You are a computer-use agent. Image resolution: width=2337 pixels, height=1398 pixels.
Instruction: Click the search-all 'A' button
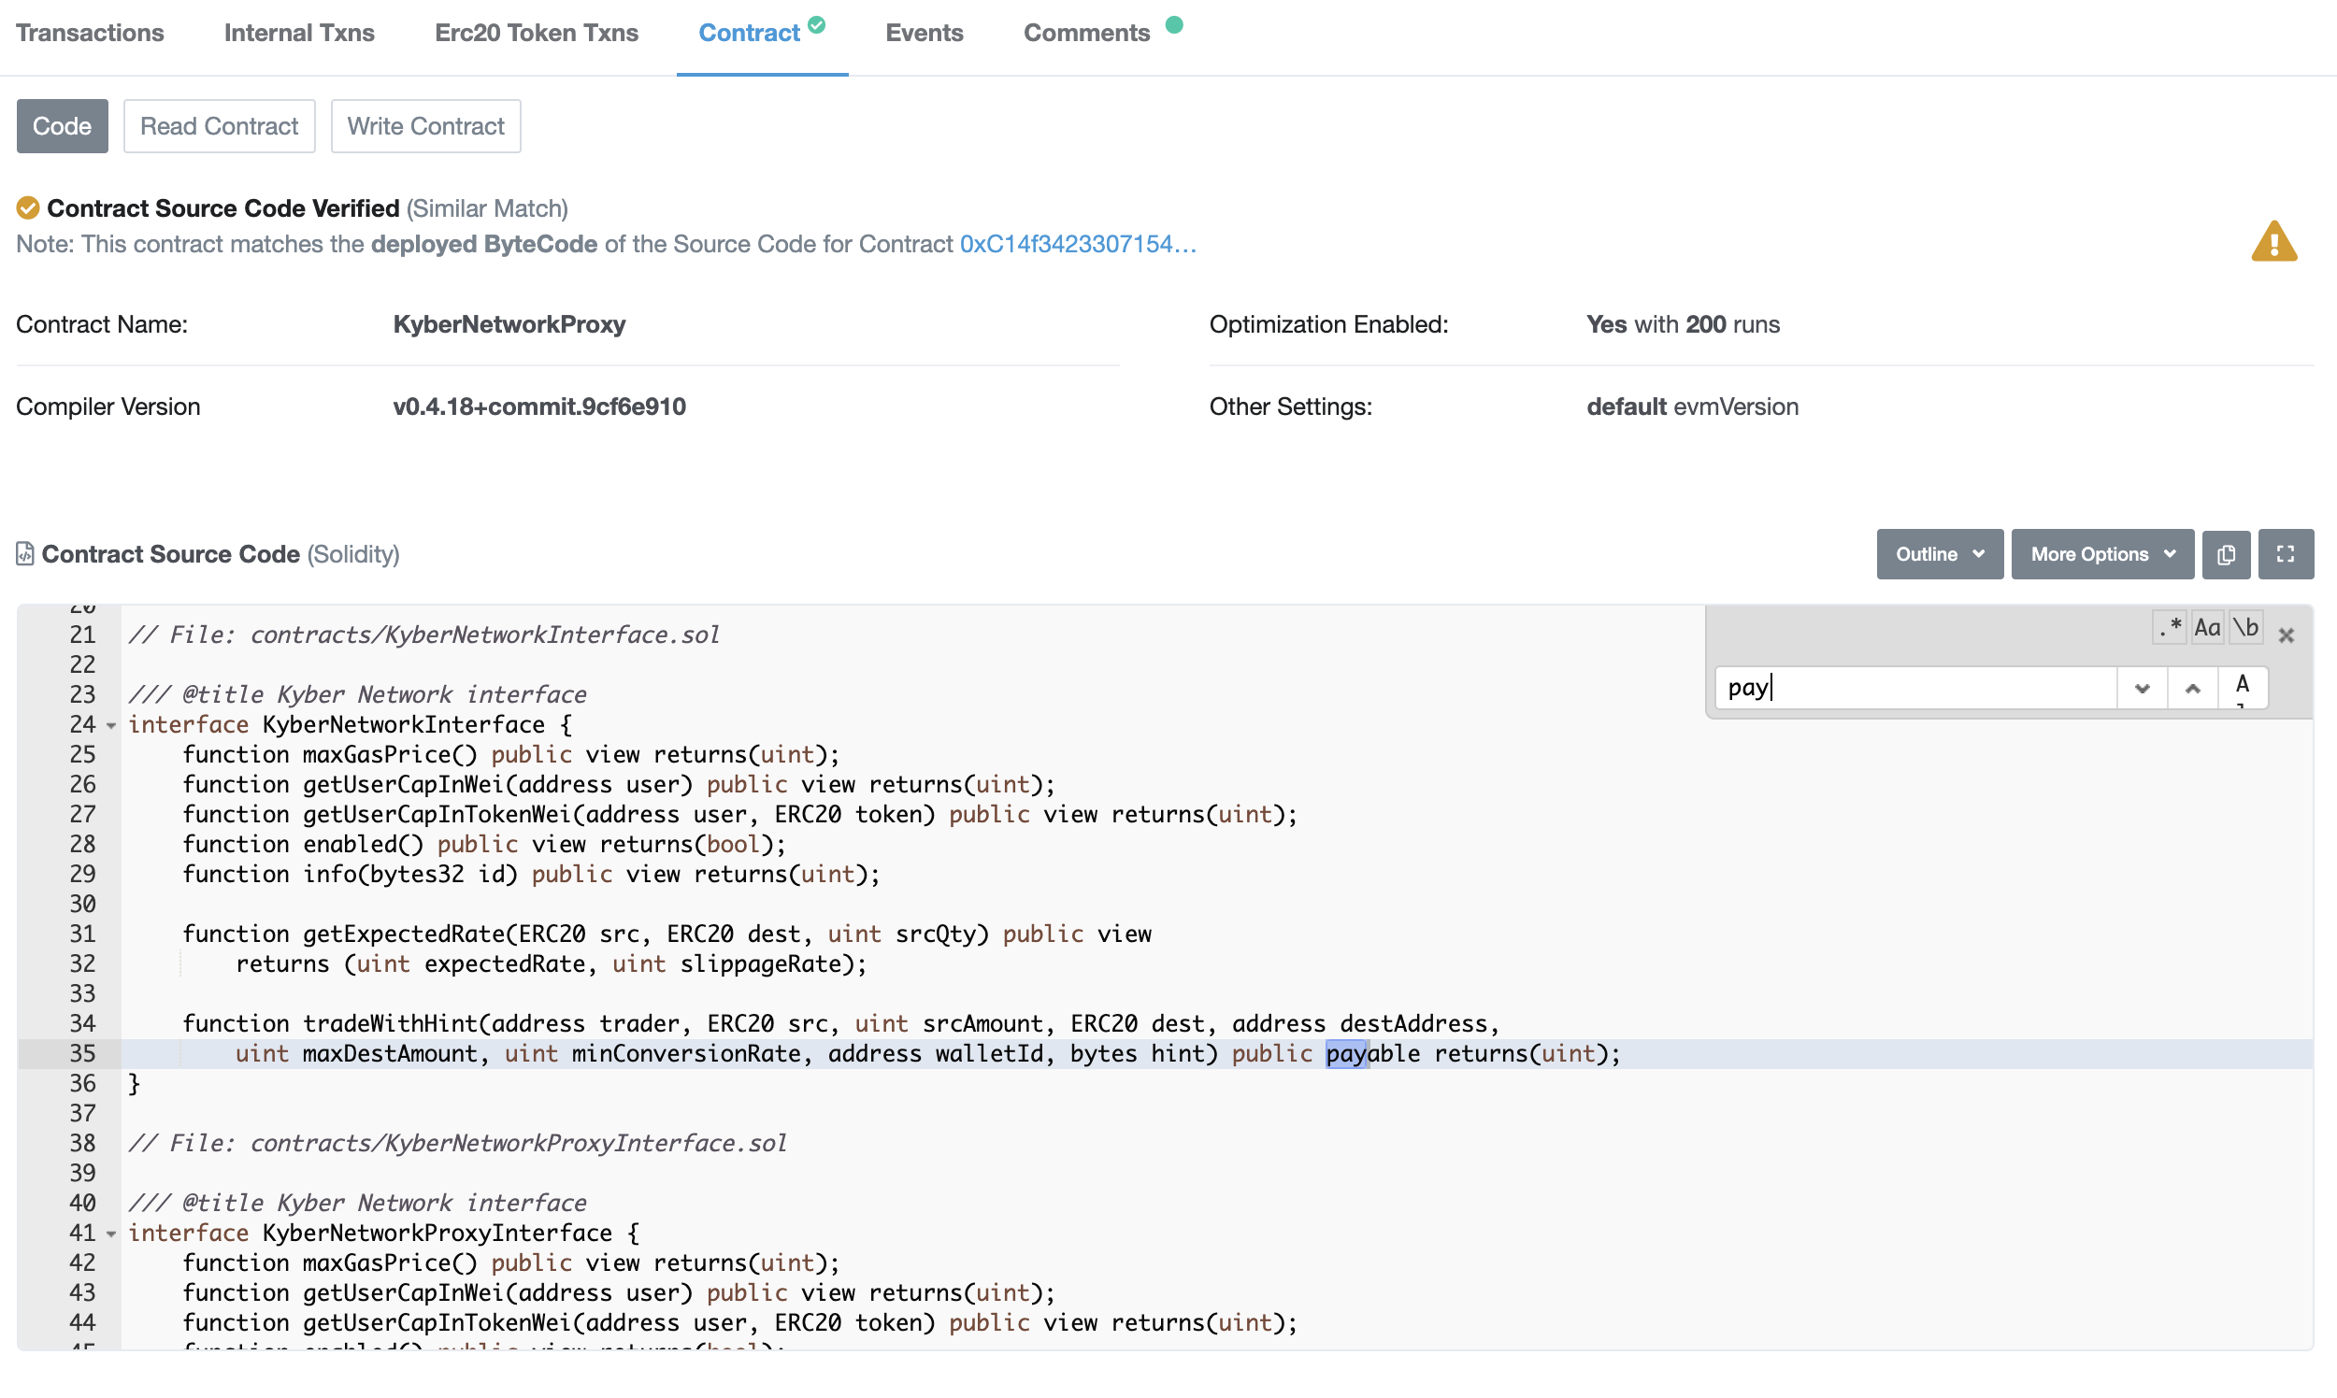2242,686
